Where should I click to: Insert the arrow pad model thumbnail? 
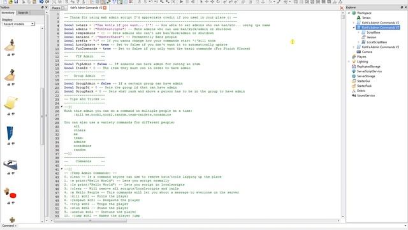(10, 165)
